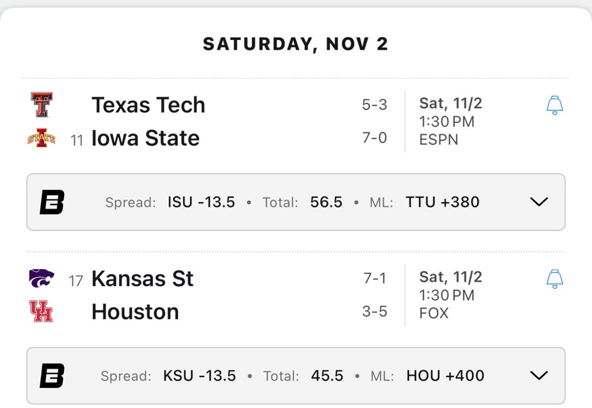Tap the Houston Cougars logo
The width and height of the screenshot is (592, 408).
click(42, 311)
